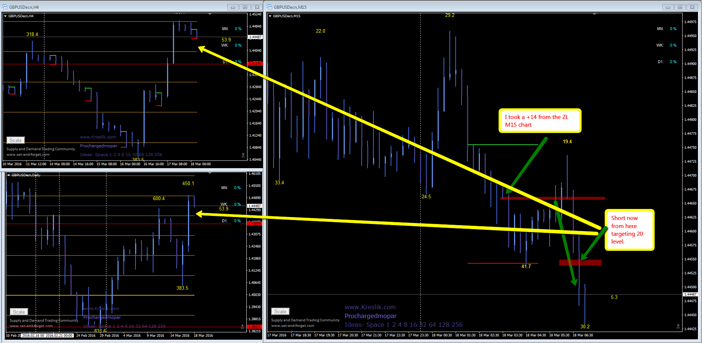Maximize the GBPUSDecn,M15 chart window
This screenshot has height=343, width=702.
point(680,7)
